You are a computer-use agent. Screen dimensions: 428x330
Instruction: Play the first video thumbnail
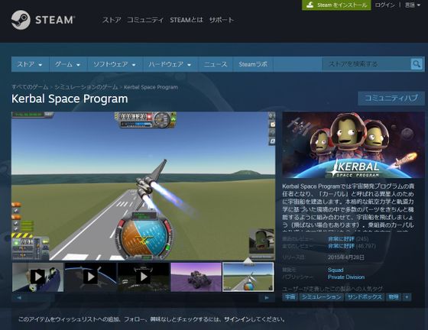tap(38, 277)
